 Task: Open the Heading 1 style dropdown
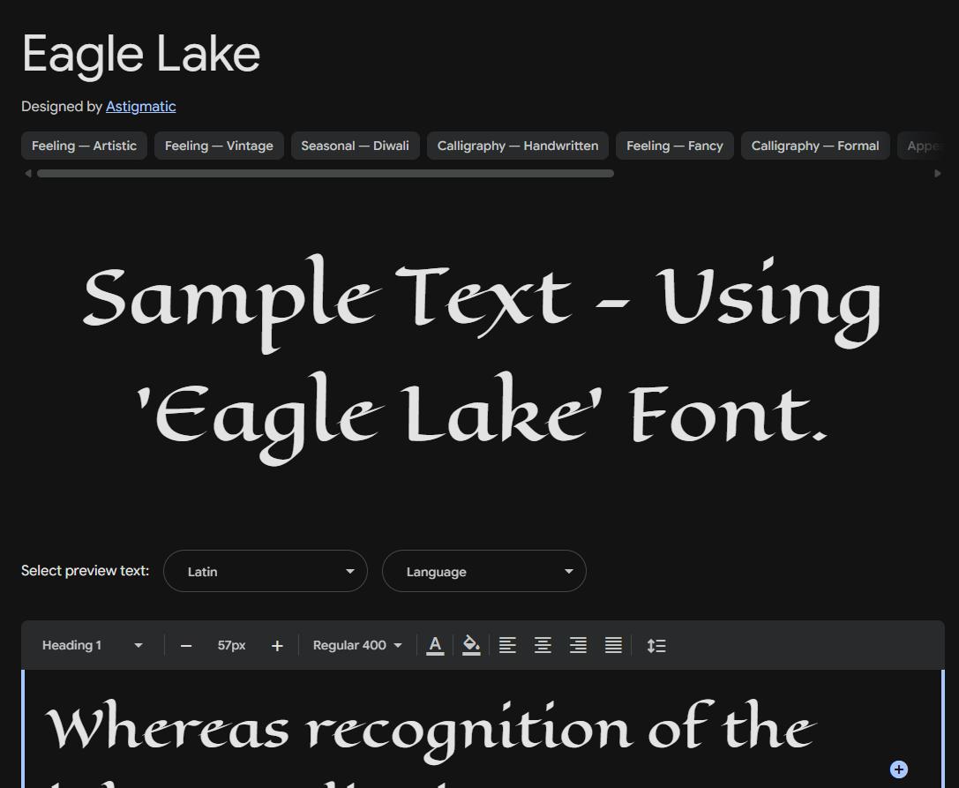click(93, 645)
